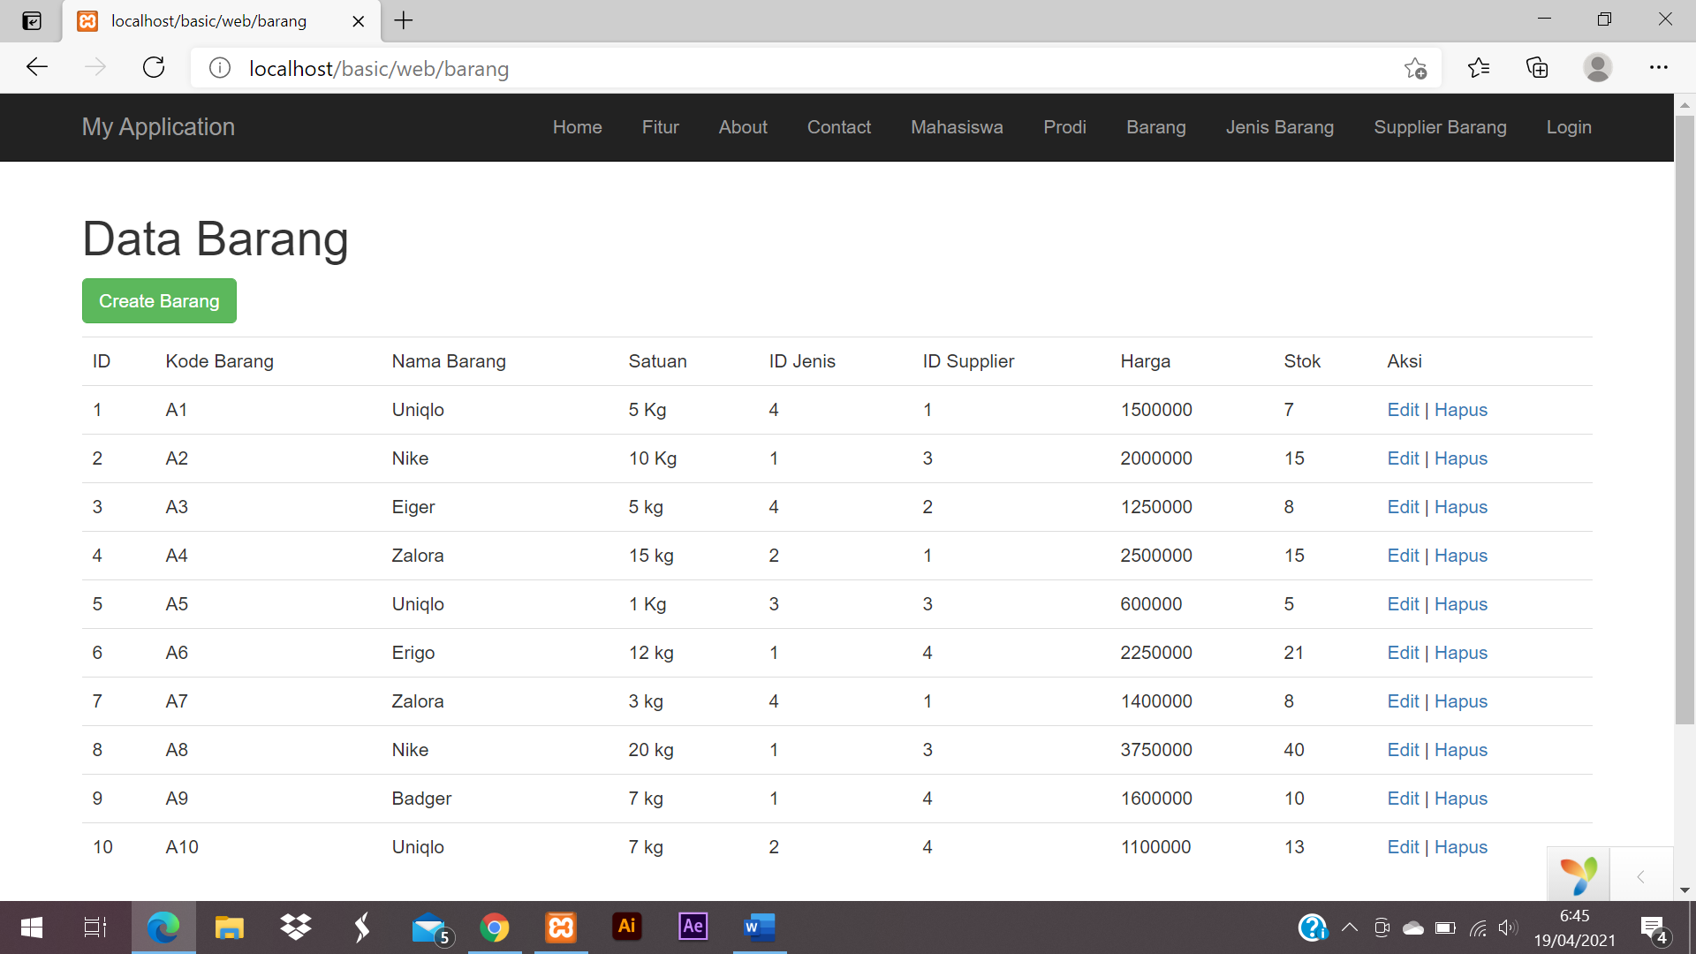Screen dimensions: 1696x954
Task: Open Adobe Illustrator from the taskbar
Action: tap(627, 927)
